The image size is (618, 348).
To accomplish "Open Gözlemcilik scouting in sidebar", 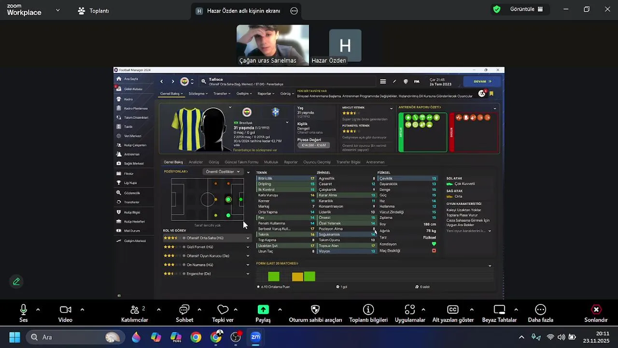I will click(x=129, y=193).
